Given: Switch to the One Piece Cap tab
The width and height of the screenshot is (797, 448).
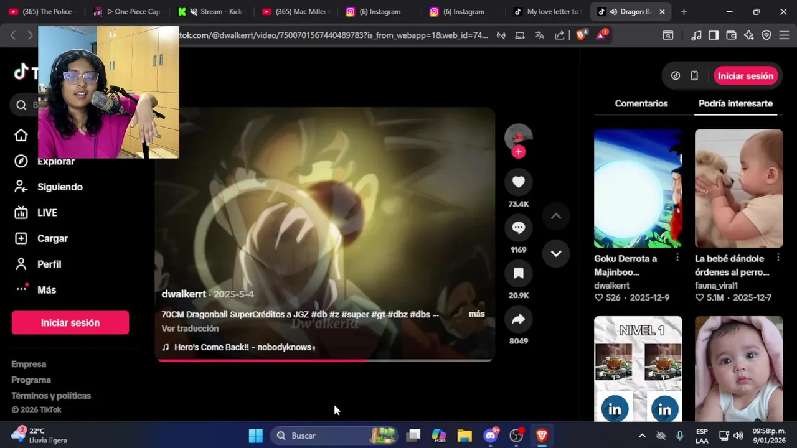Looking at the screenshot, I should click(x=126, y=12).
